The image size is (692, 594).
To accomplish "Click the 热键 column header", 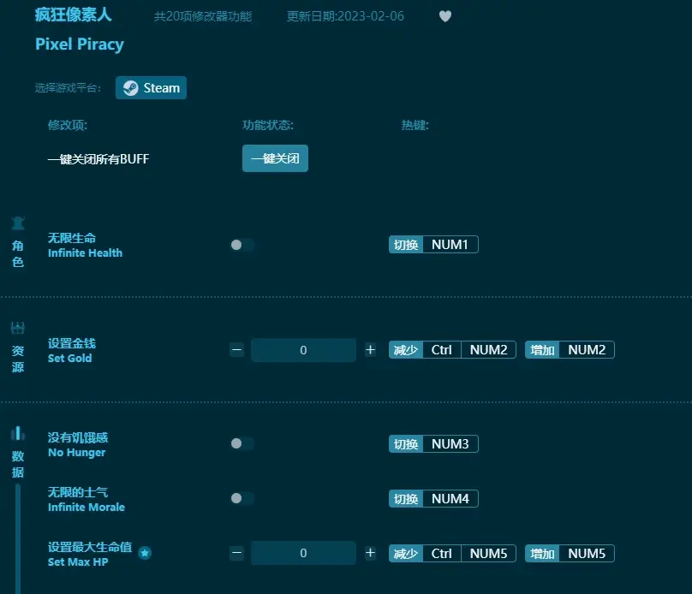I will 415,125.
